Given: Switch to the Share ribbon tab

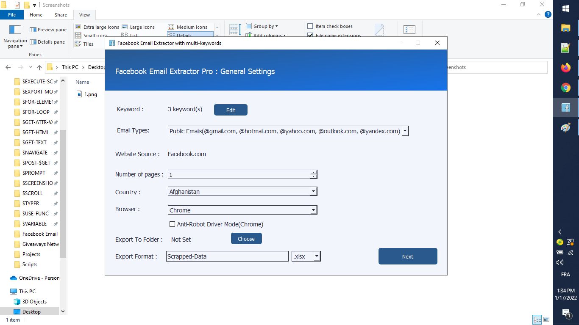Looking at the screenshot, I should [x=61, y=15].
